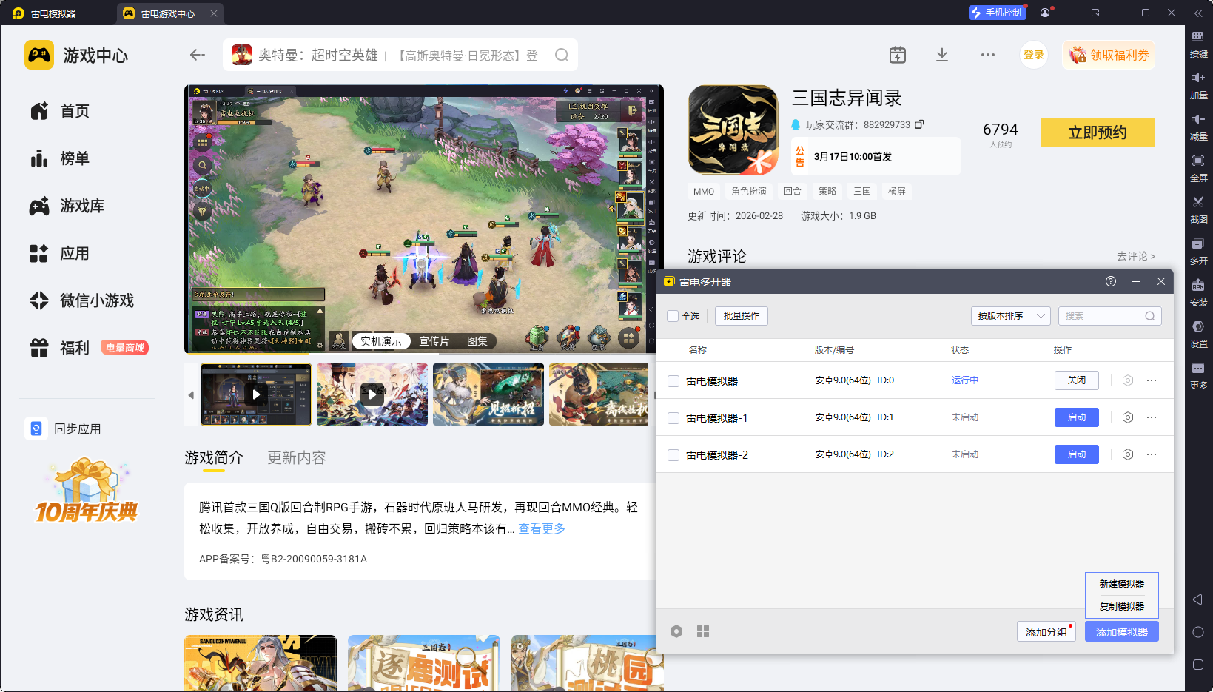1213x692 pixels.
Task: Choose 复制模拟器 from the popup menu
Action: tap(1122, 607)
